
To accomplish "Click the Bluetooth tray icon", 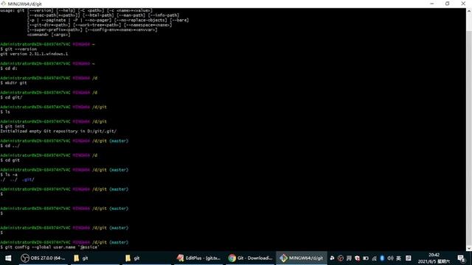I will click(x=382, y=258).
